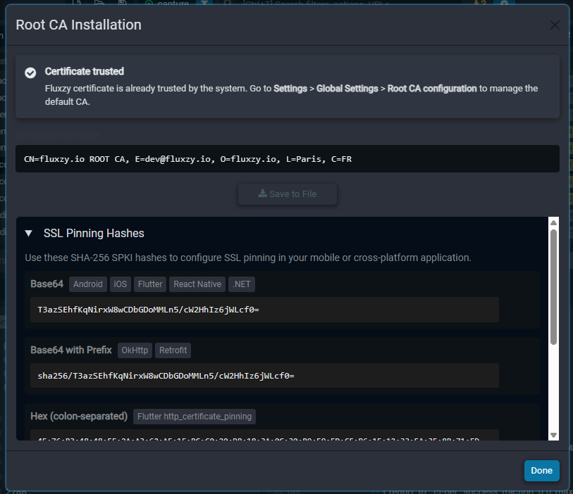Select the .NET platform badge
This screenshot has width=573, height=494.
click(x=241, y=284)
